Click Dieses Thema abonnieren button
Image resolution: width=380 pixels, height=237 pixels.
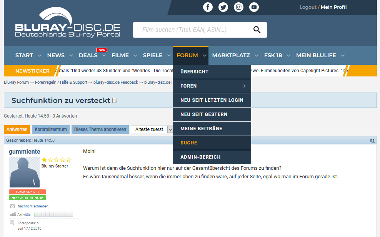click(x=100, y=129)
